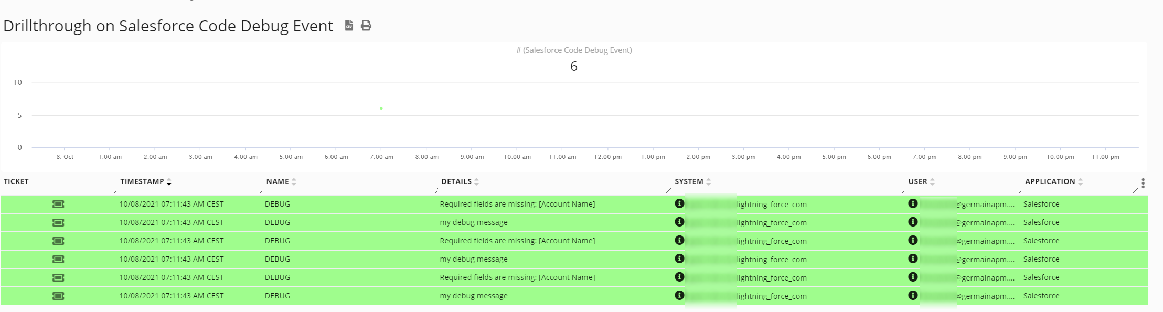This screenshot has height=312, width=1163.
Task: Click user info icon in last row
Action: coord(913,295)
